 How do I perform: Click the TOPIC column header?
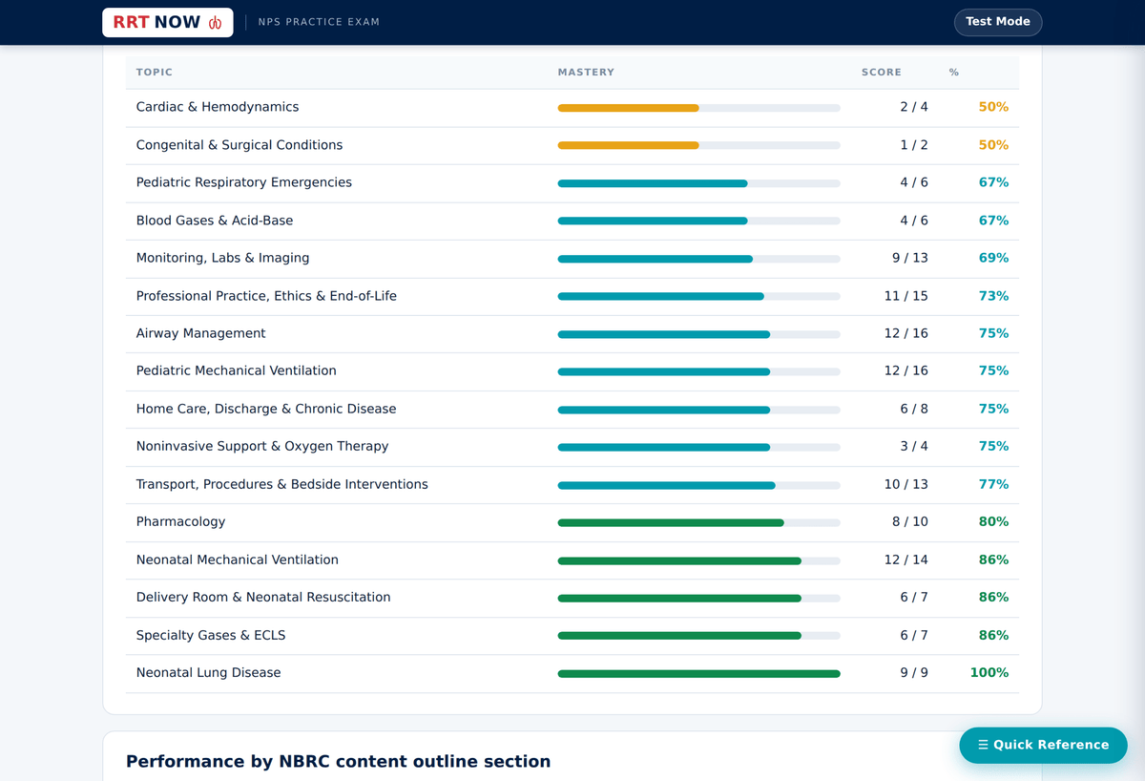pyautogui.click(x=155, y=73)
